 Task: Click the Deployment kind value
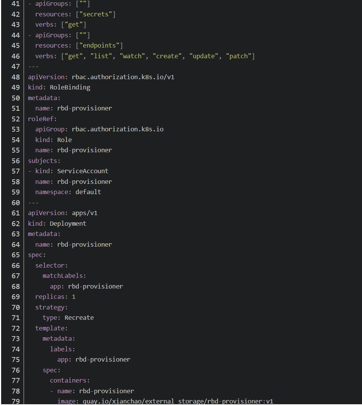tap(68, 224)
